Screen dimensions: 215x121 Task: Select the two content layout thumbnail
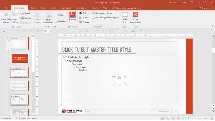click(x=19, y=100)
